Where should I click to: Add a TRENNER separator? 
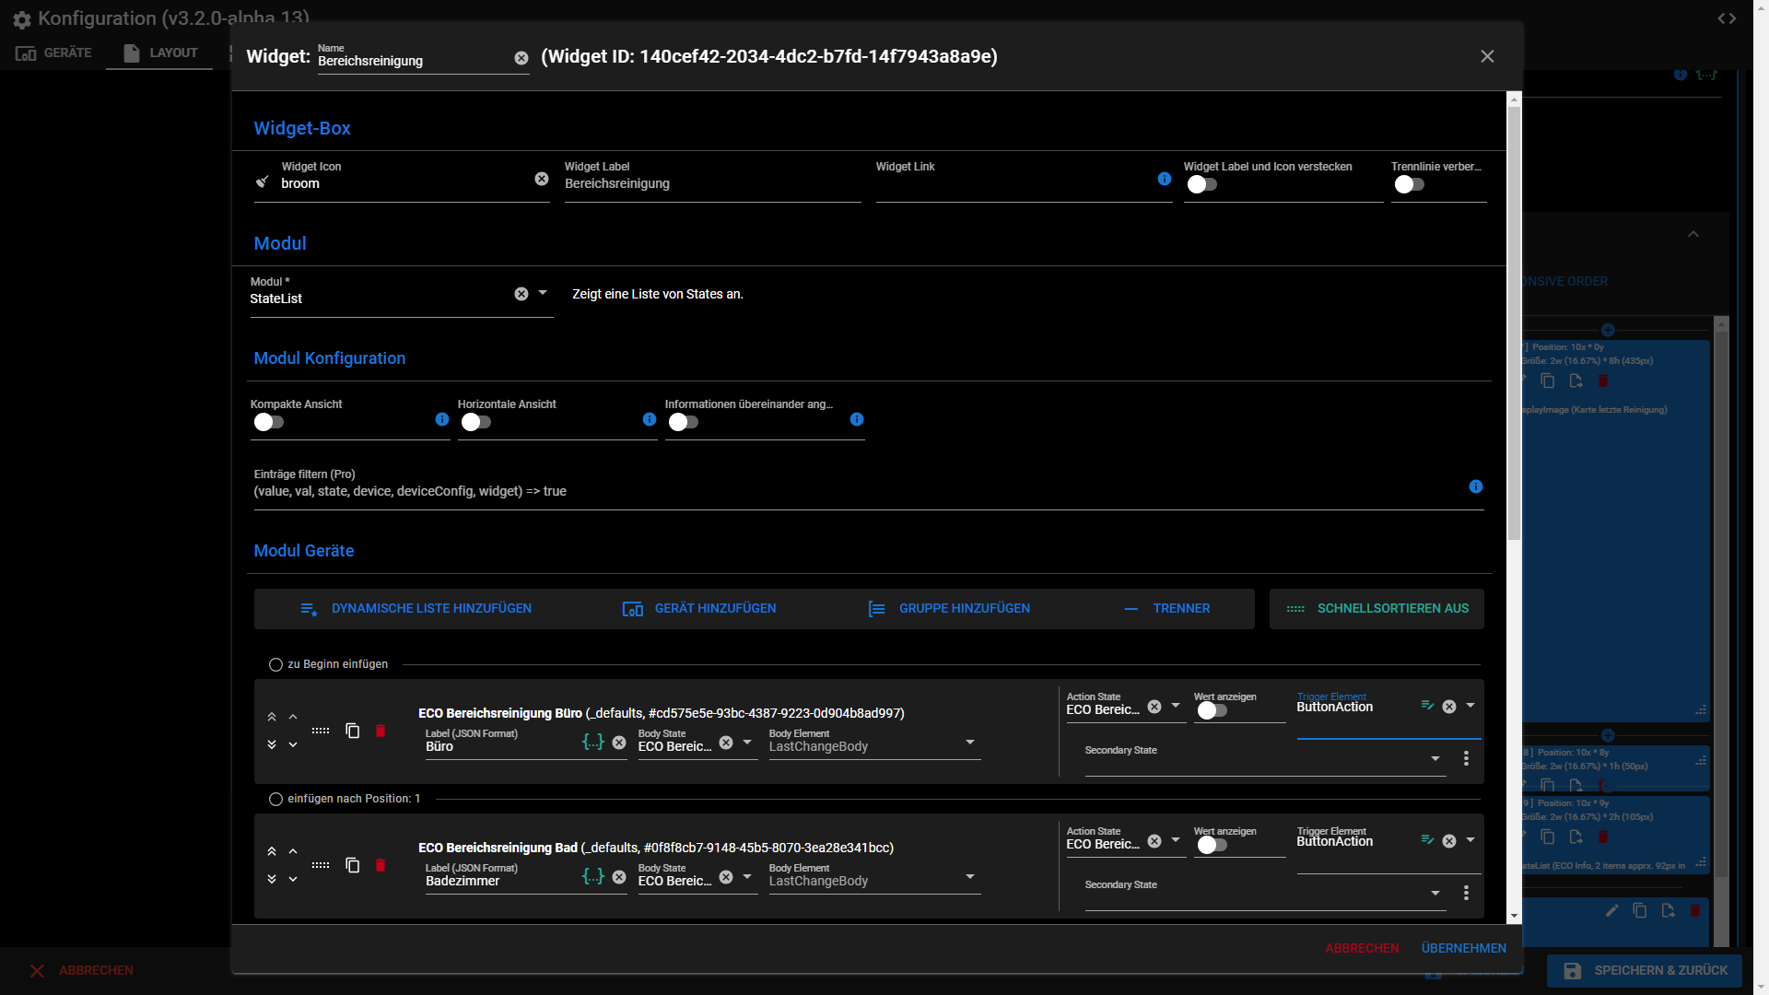coord(1166,609)
